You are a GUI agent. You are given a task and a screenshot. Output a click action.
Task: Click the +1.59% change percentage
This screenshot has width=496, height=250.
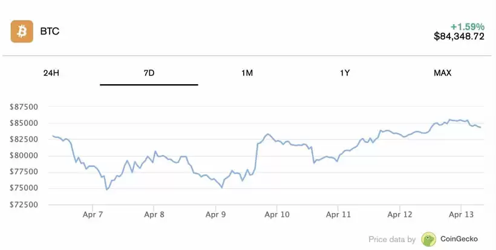(x=468, y=27)
